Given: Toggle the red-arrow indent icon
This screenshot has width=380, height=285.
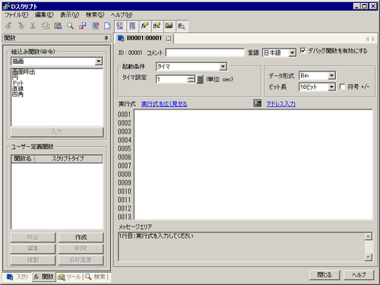Looking at the screenshot, I should point(132,26).
